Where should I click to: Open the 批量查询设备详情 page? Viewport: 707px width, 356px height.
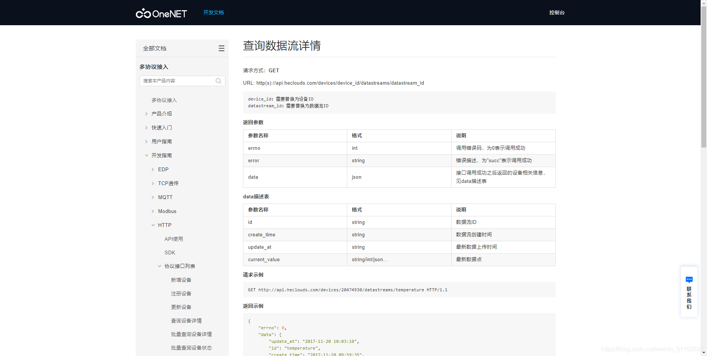click(191, 334)
